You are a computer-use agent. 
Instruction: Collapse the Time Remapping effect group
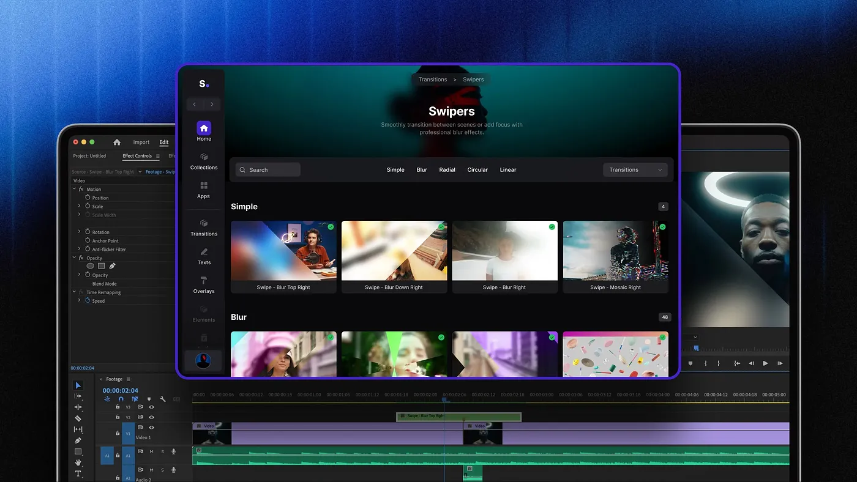tap(74, 292)
